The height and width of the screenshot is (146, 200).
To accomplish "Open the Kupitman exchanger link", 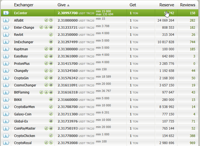I will click(x=21, y=49).
